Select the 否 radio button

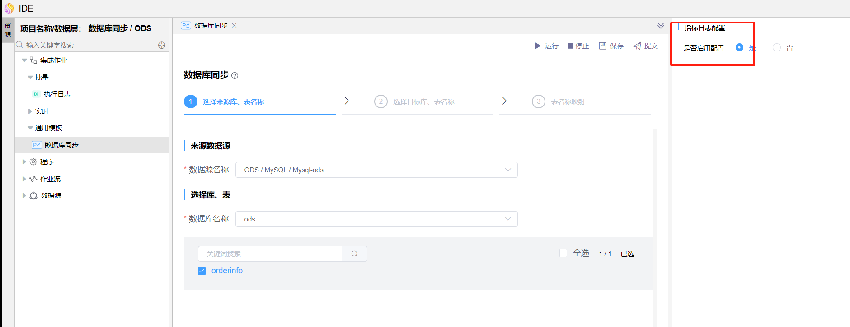point(777,47)
